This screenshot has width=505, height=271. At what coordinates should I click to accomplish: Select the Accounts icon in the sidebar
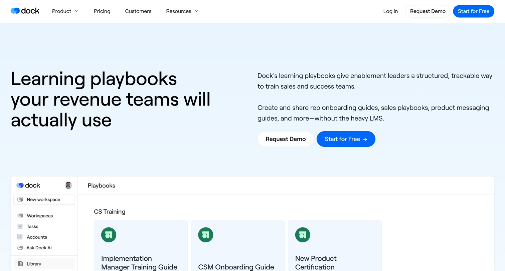point(20,237)
